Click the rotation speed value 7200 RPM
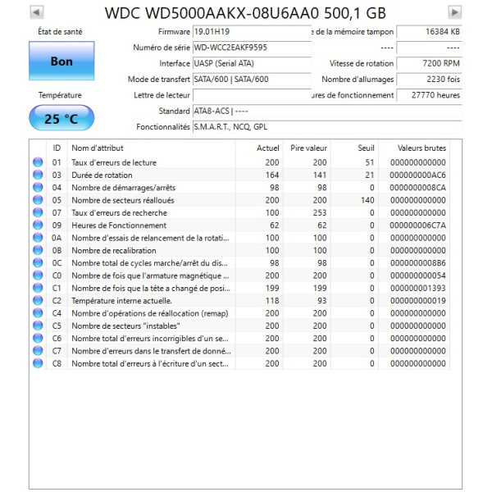This screenshot has width=492, height=492. (429, 63)
